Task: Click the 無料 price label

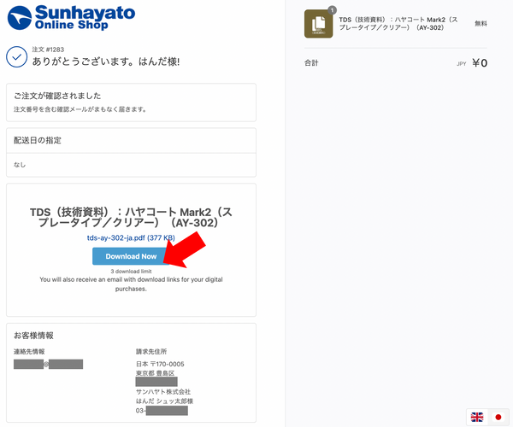Action: pyautogui.click(x=481, y=24)
